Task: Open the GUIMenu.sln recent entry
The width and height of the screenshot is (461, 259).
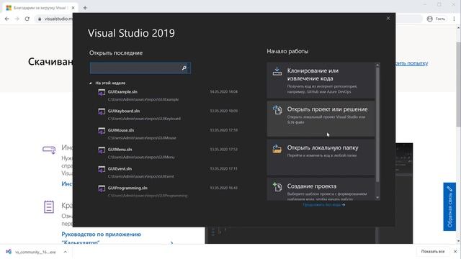Action: coord(168,153)
